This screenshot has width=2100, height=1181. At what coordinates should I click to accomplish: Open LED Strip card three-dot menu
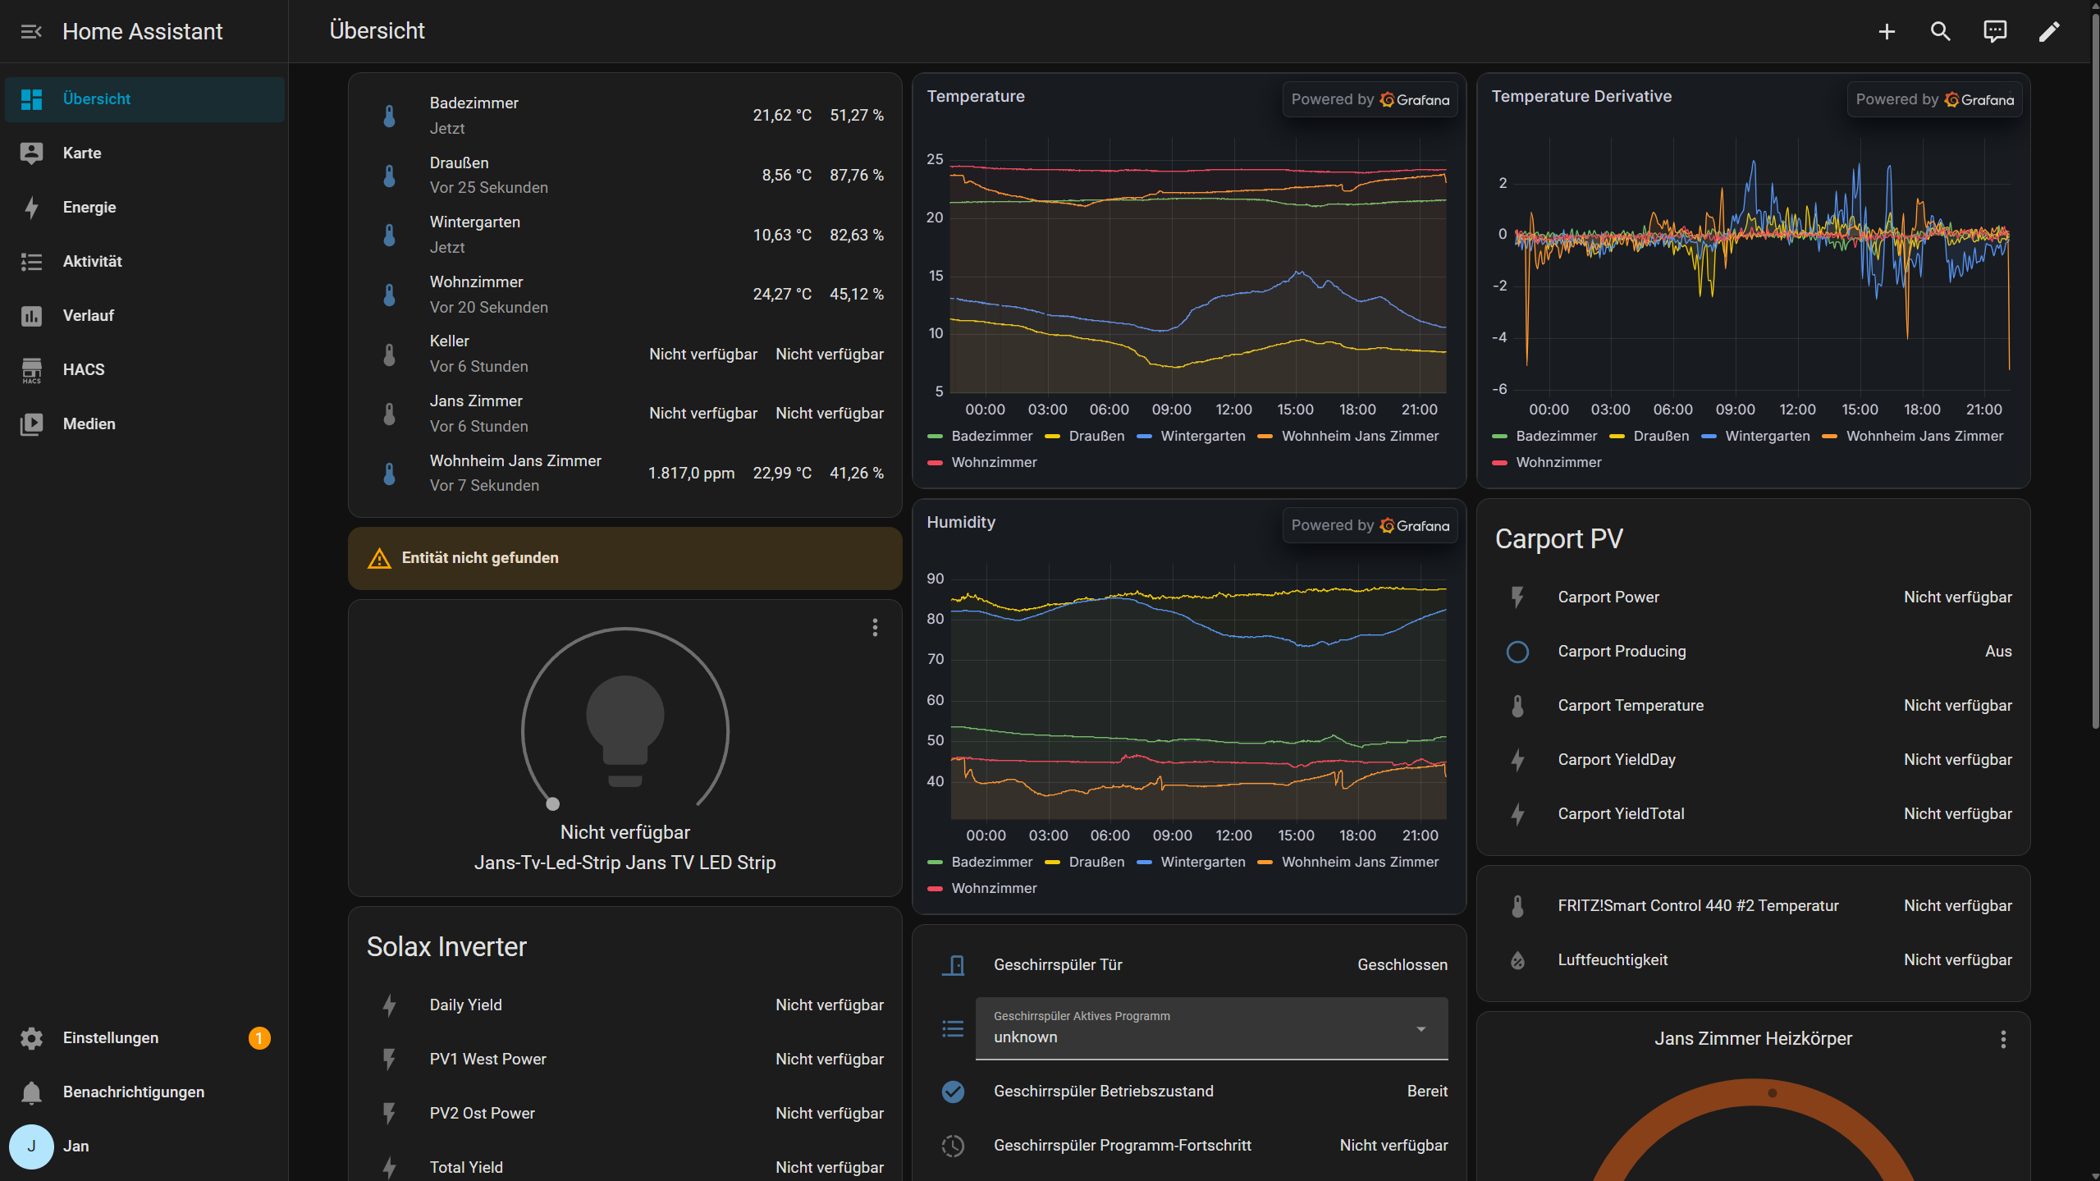(x=876, y=628)
